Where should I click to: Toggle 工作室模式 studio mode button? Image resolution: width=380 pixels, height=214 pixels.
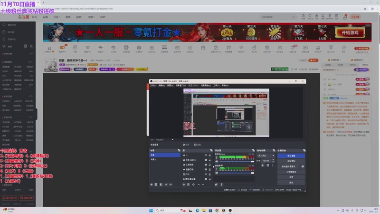(291, 172)
